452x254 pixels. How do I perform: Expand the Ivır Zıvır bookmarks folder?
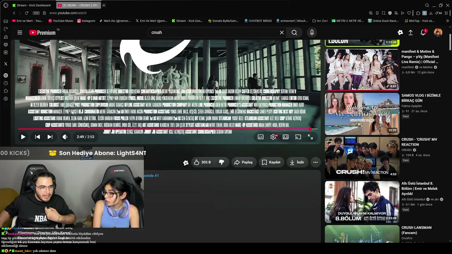(x=320, y=21)
